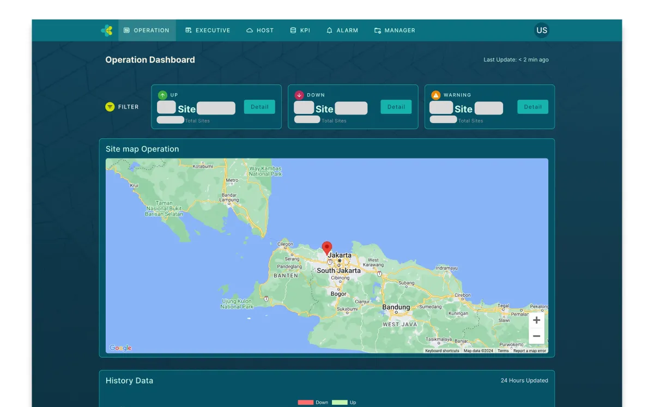
Task: Click Detail on the WARNING sites card
Action: click(x=532, y=107)
